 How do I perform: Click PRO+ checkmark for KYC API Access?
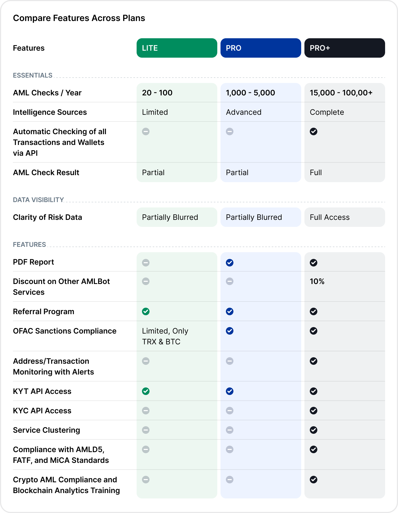[314, 411]
